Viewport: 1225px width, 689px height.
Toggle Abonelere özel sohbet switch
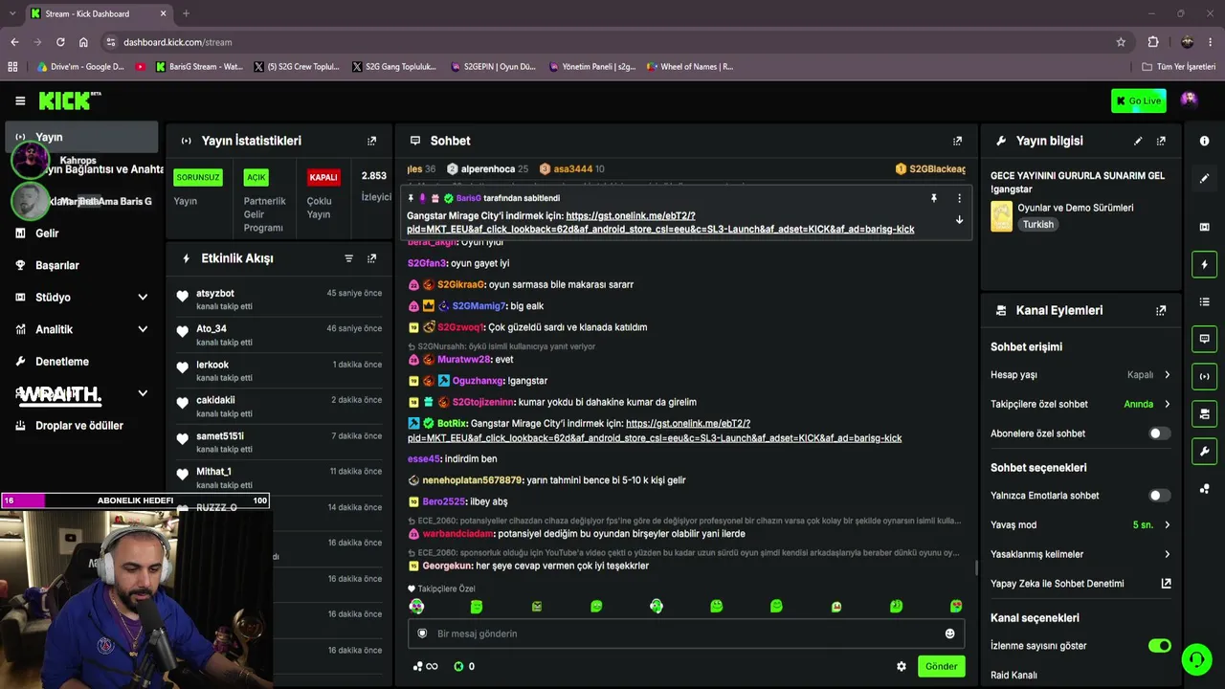click(x=1159, y=433)
